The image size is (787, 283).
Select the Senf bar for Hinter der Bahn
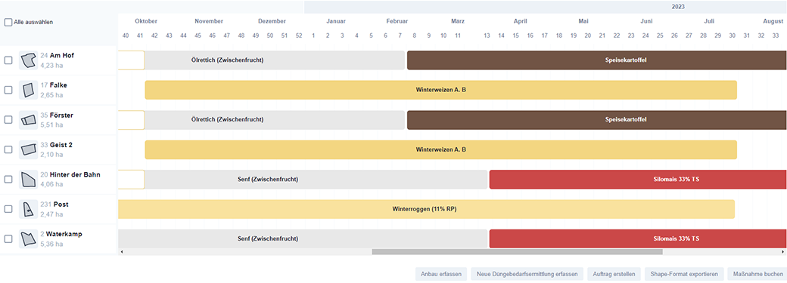[316, 180]
